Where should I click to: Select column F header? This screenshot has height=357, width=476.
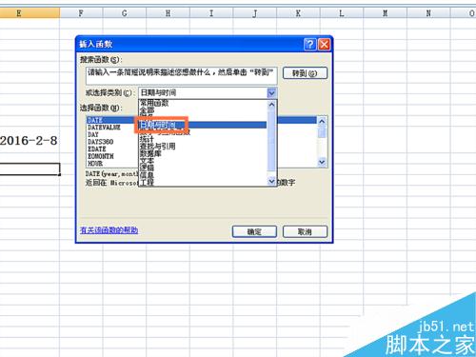coord(81,13)
